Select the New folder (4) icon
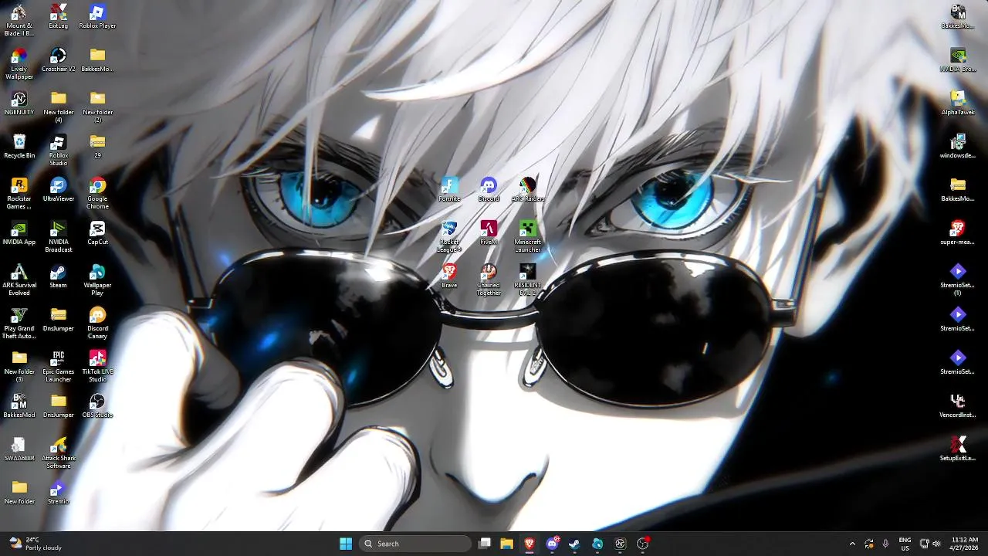The width and height of the screenshot is (988, 556). 58,107
